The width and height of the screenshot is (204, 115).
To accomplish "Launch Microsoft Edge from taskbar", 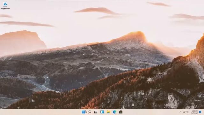I will tap(114, 112).
